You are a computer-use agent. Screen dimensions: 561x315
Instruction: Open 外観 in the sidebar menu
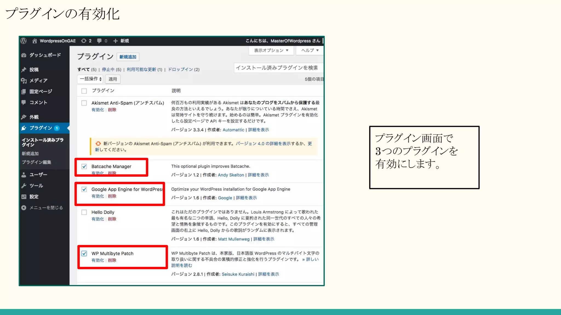coord(34,117)
